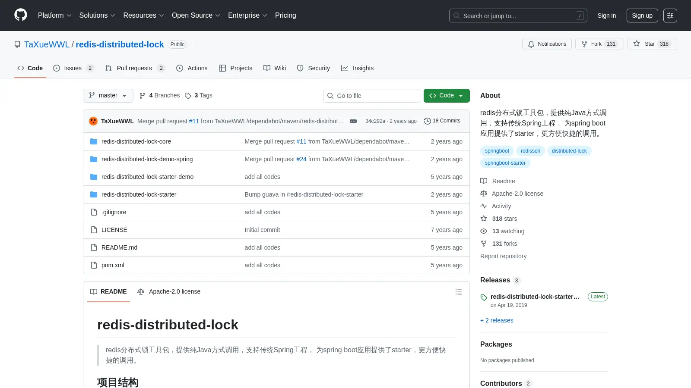691x388 pixels.
Task: Click the eye icon beside 13 watching
Action: tap(484, 231)
